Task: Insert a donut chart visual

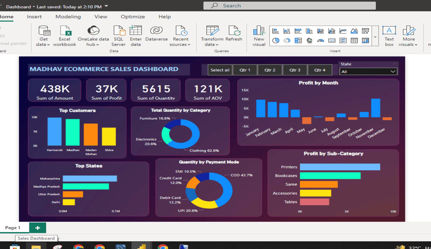Action: pyautogui.click(x=287, y=40)
